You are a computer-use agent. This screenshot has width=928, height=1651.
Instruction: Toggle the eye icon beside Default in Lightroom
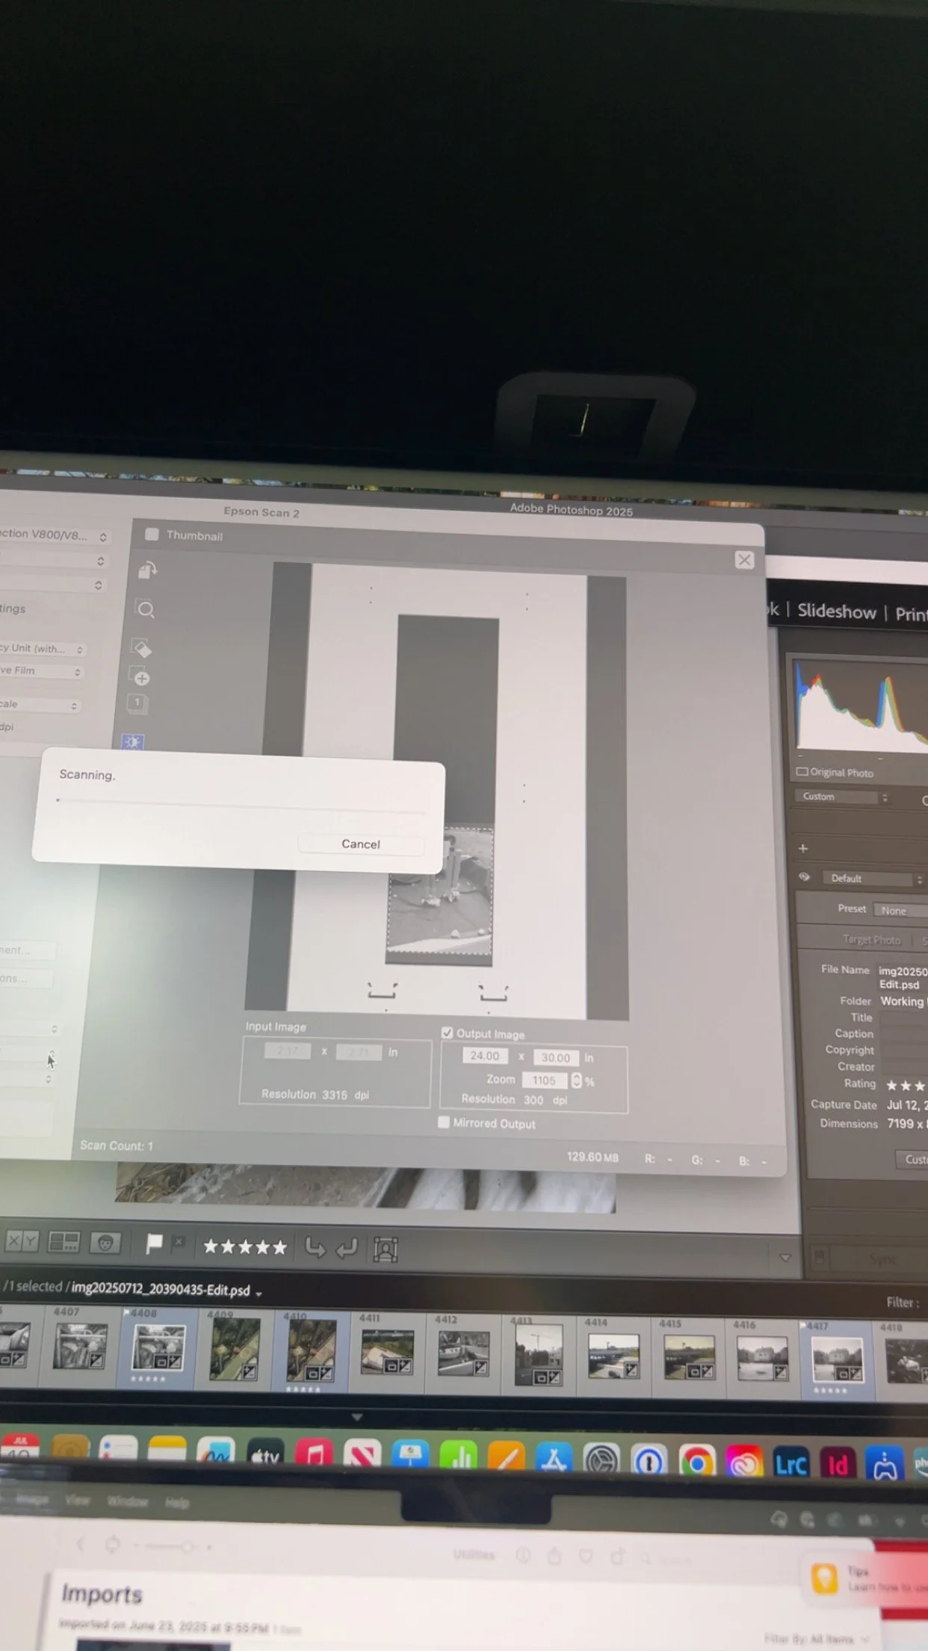[x=804, y=877]
